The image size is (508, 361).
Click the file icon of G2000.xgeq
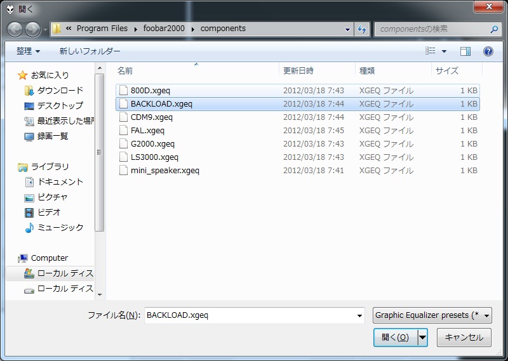click(123, 143)
